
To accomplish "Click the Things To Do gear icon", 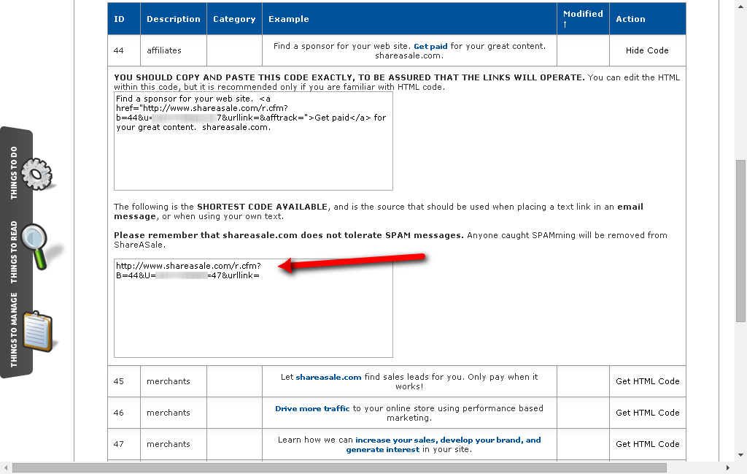I will click(36, 172).
